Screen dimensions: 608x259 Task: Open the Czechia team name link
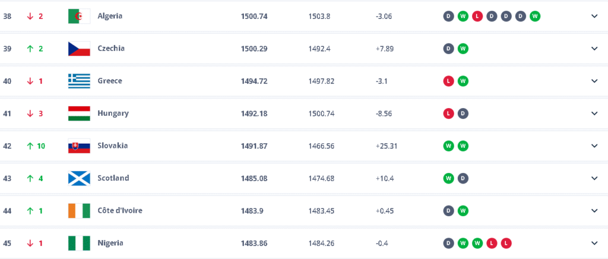pyautogui.click(x=111, y=49)
